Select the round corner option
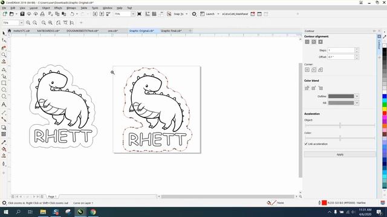This screenshot has width=387, height=217. 314,70
